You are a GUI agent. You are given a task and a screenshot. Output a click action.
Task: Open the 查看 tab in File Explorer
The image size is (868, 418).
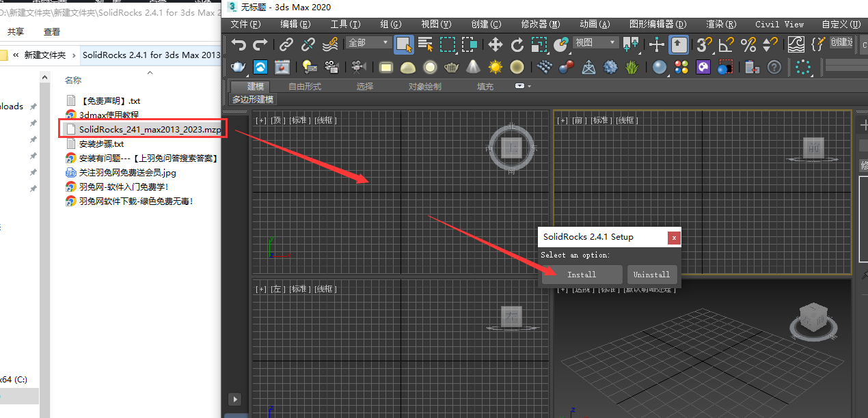[x=52, y=31]
